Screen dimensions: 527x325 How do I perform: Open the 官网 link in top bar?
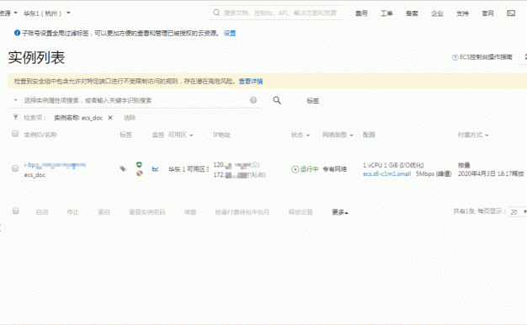(487, 13)
